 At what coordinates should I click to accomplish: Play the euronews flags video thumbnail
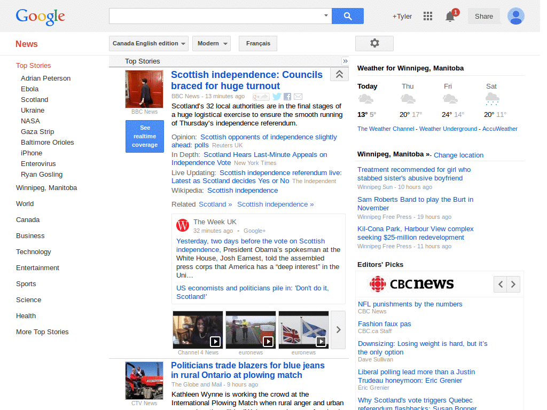pyautogui.click(x=303, y=330)
